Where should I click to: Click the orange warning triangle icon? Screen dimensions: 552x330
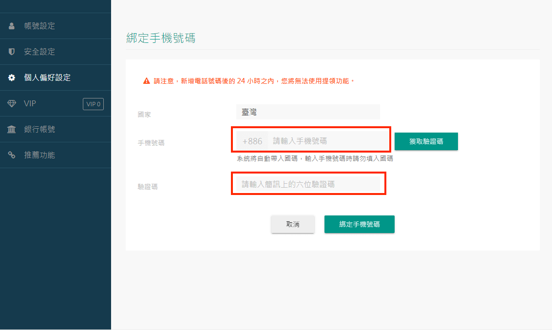pos(146,81)
